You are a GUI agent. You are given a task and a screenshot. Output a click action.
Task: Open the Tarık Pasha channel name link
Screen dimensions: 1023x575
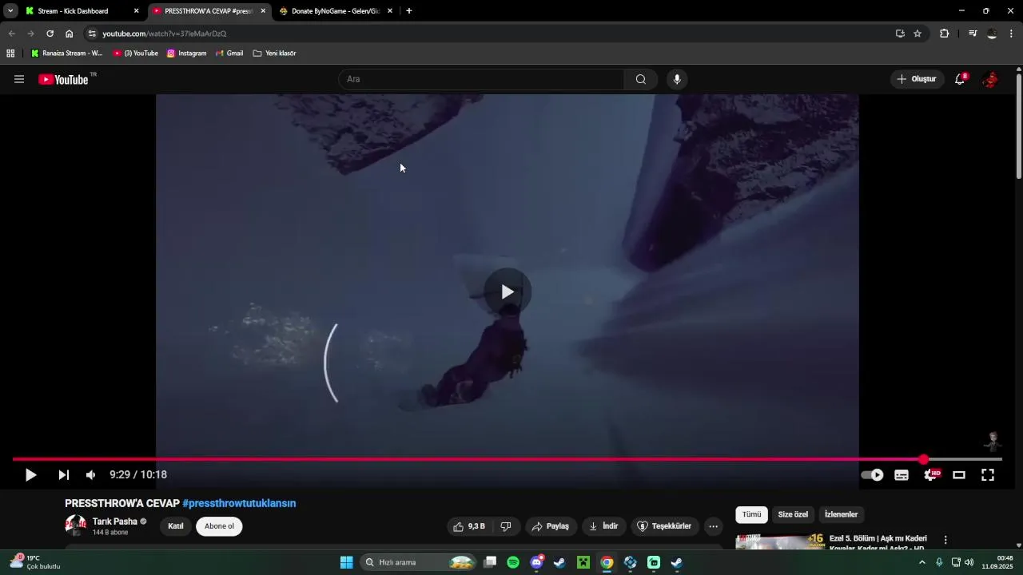click(x=115, y=521)
